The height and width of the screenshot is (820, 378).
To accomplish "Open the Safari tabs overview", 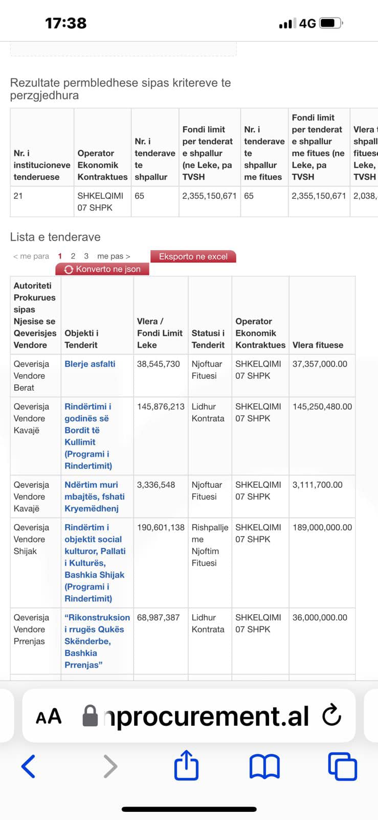I will (x=342, y=767).
